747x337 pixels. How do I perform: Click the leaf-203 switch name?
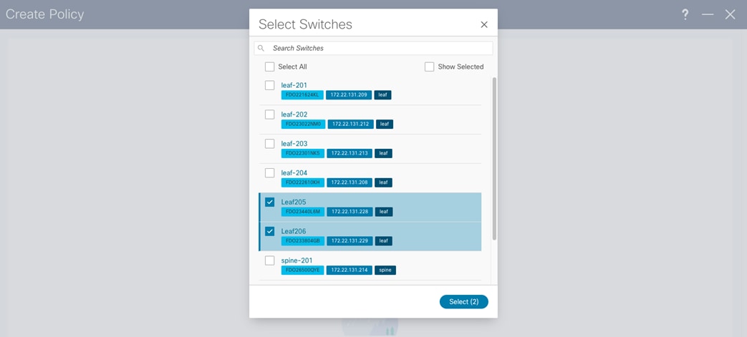click(x=294, y=143)
